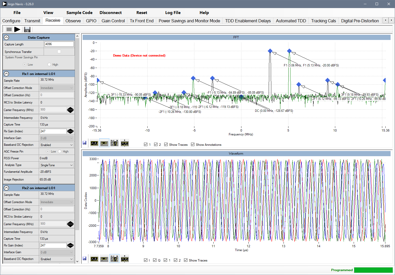The width and height of the screenshot is (395, 275).
Task: Switch to the Gain Control tab
Action: point(113,21)
